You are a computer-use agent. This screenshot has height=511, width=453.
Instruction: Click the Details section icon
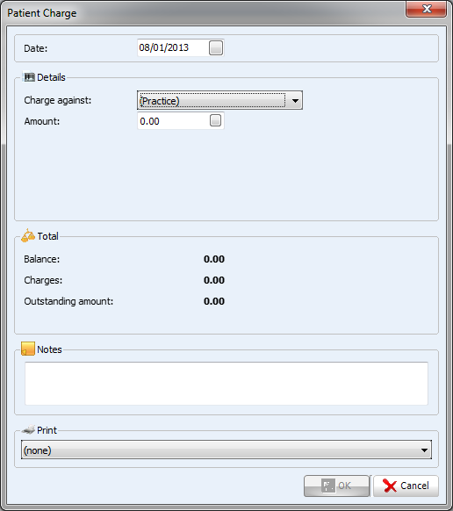point(29,77)
